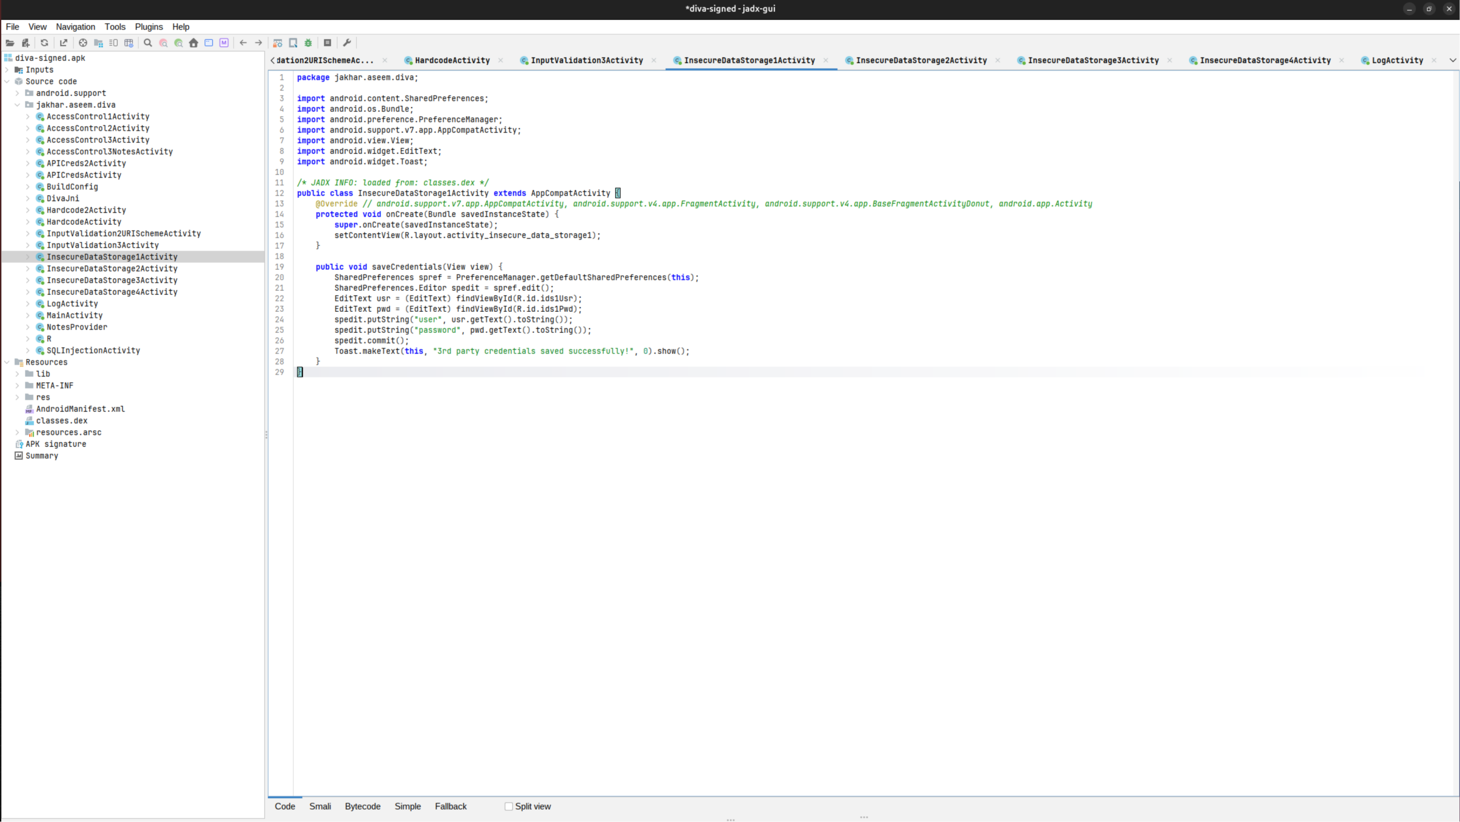The image size is (1460, 822).
Task: Click the deobfuscation toolbar icon
Action: pyautogui.click(x=278, y=43)
